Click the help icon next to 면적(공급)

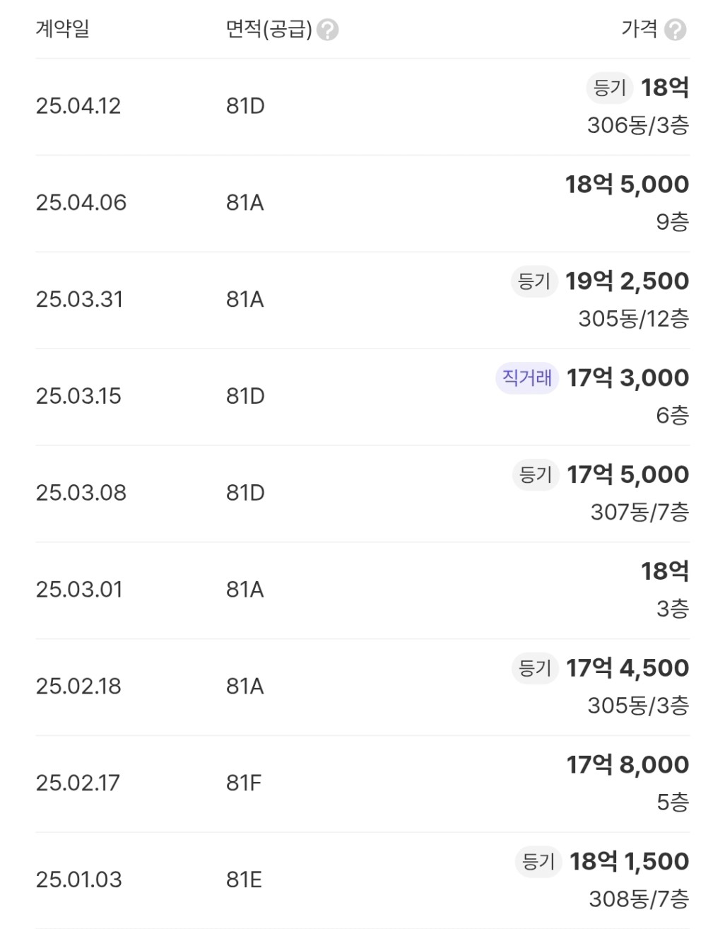coord(327,30)
